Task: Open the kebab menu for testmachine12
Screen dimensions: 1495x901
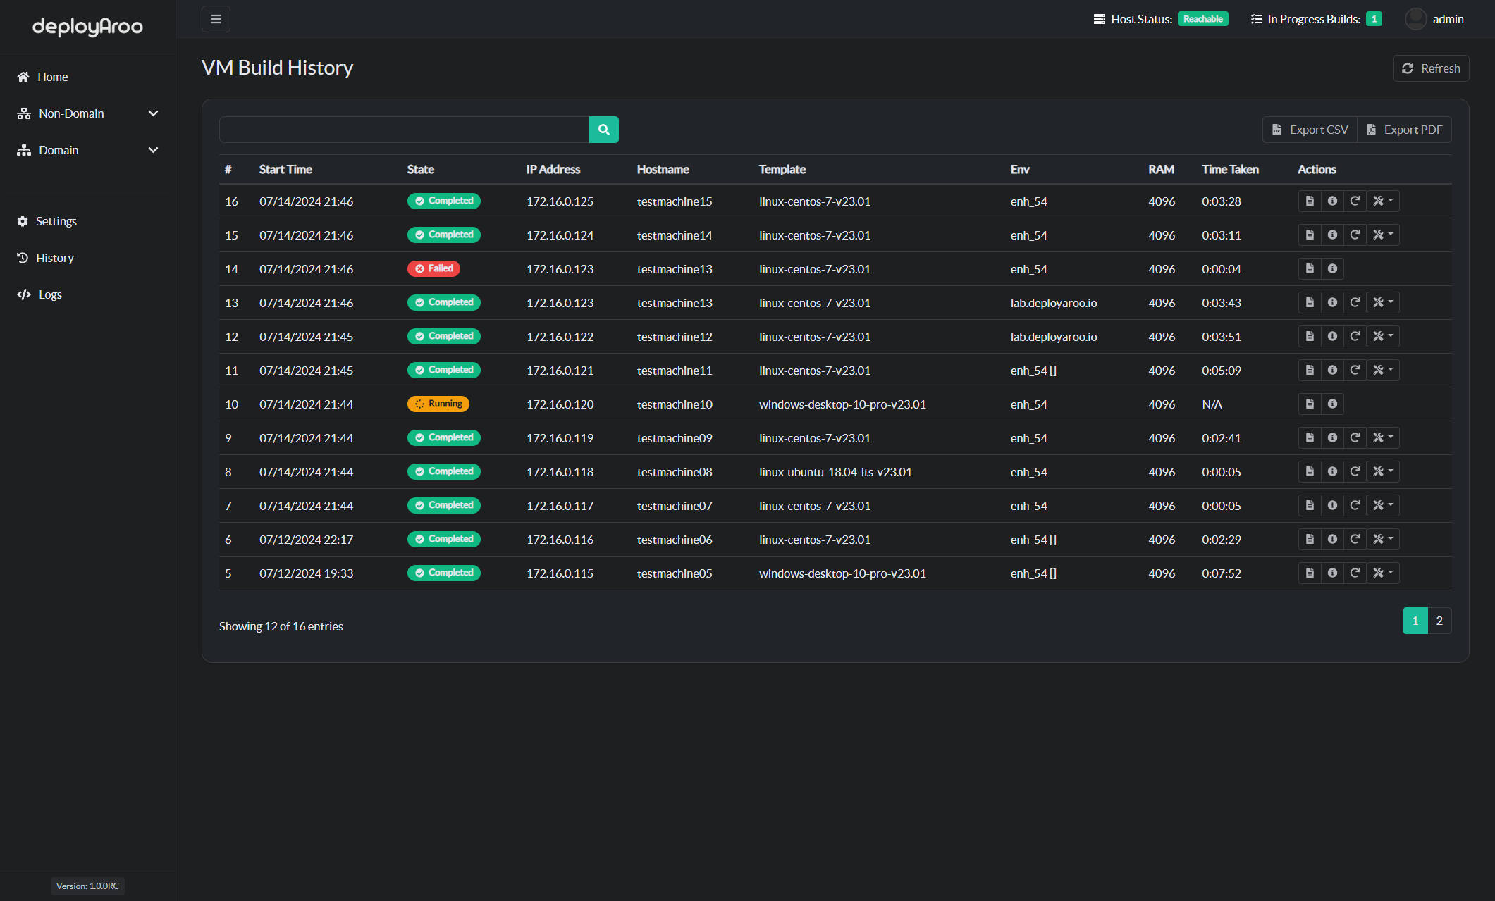Action: click(1384, 336)
